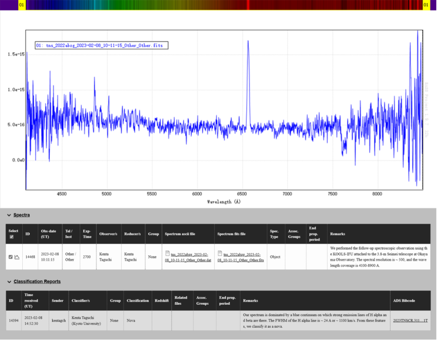This screenshot has width=438, height=341.
Task: Click the plot icon in spectrum row 14468
Action: click(17, 257)
